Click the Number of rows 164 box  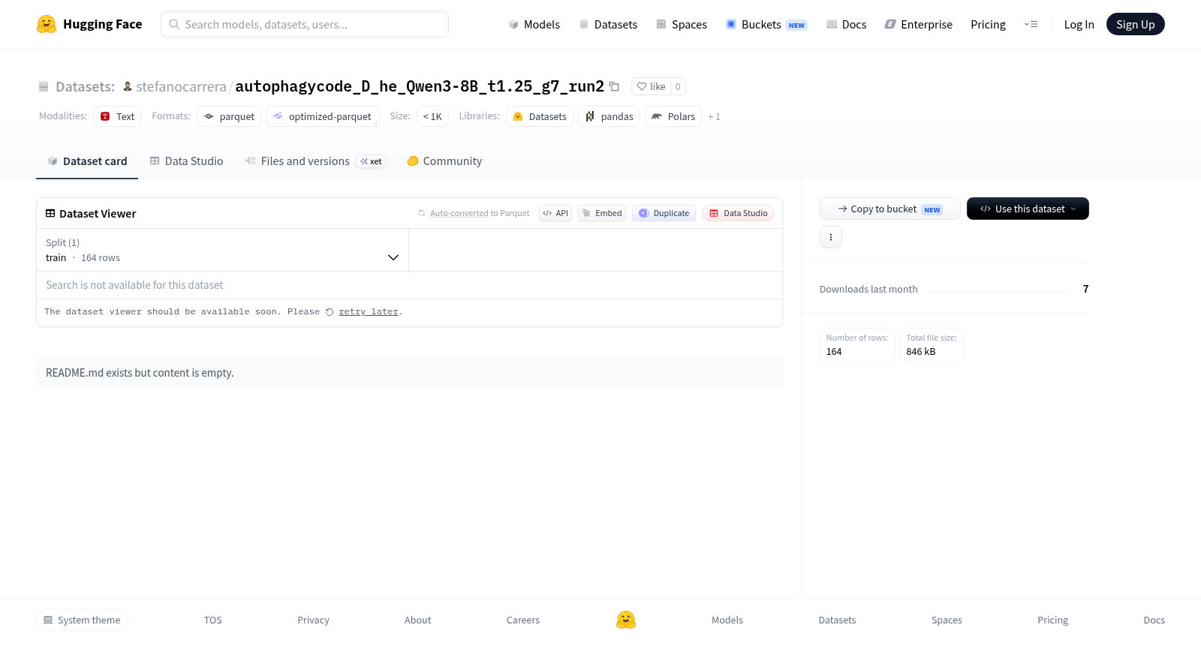857,345
